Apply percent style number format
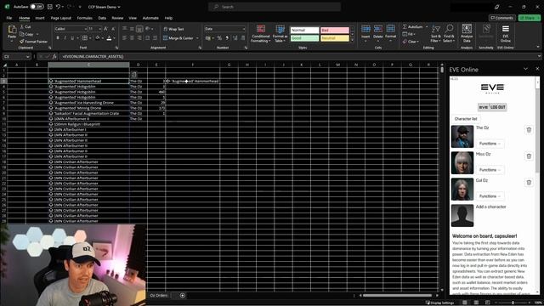 219,37
